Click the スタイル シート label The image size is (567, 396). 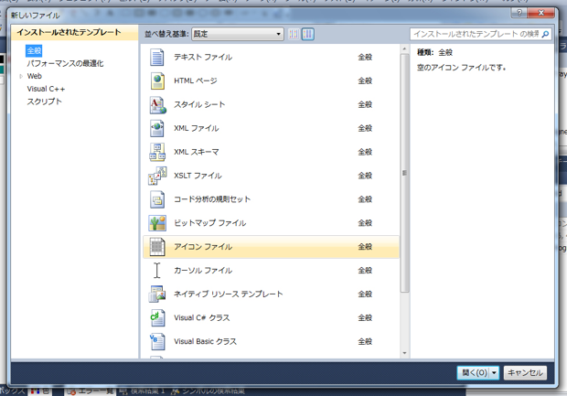(199, 105)
